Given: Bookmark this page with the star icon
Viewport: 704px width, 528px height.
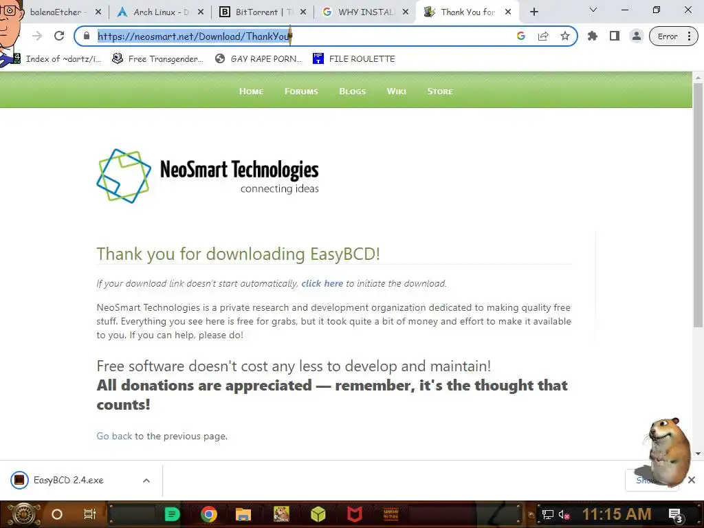Looking at the screenshot, I should click(x=565, y=36).
